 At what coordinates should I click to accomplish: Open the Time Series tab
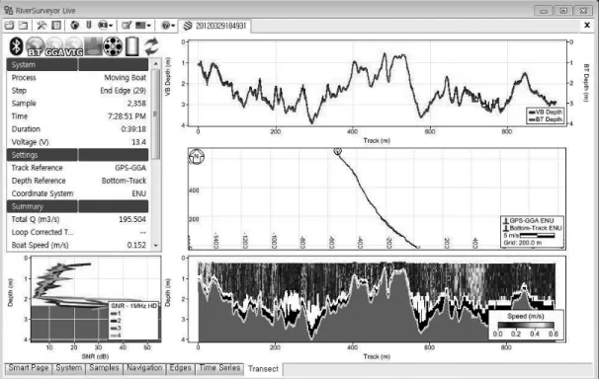point(219,368)
